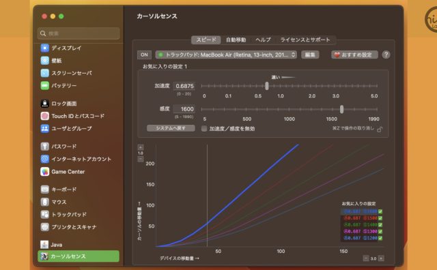Click the lock icon beside undo hint

click(x=380, y=129)
